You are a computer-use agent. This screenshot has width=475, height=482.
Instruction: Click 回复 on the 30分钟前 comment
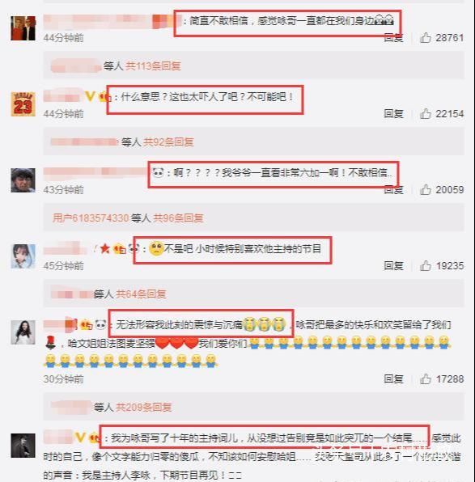393,378
